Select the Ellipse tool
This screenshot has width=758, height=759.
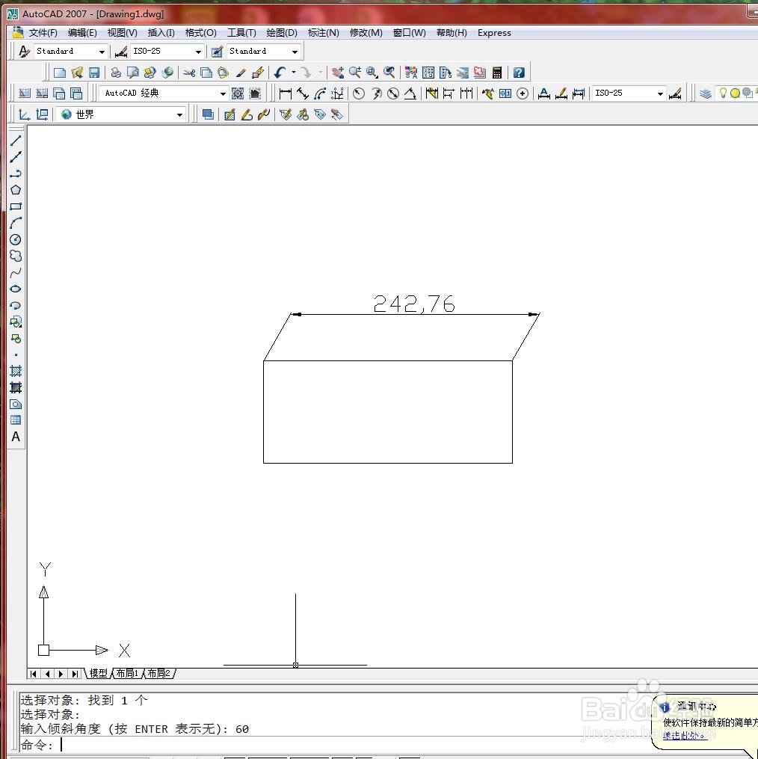pyautogui.click(x=16, y=289)
